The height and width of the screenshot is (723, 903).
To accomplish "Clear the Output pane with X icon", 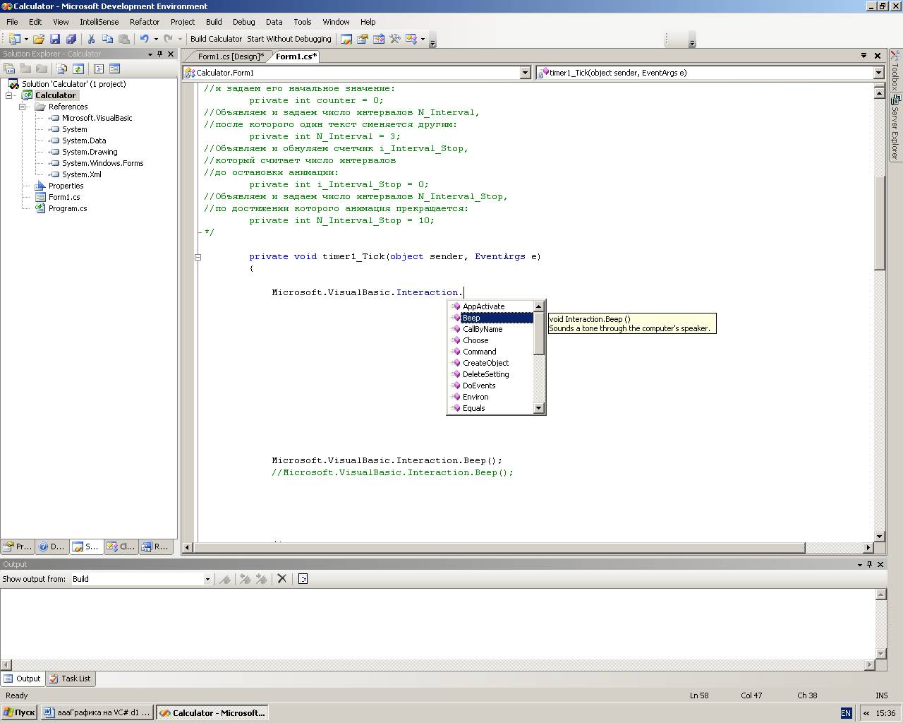I will pos(282,579).
